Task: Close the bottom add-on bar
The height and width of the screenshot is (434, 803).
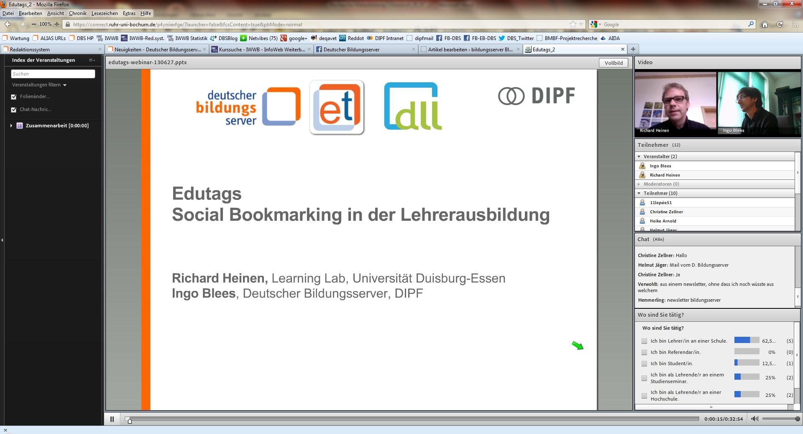Action: 5,430
